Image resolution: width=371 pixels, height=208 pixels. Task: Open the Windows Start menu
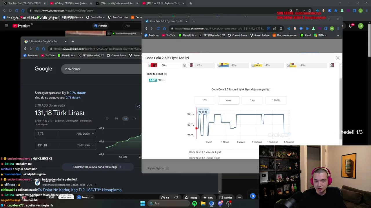click(x=143, y=203)
